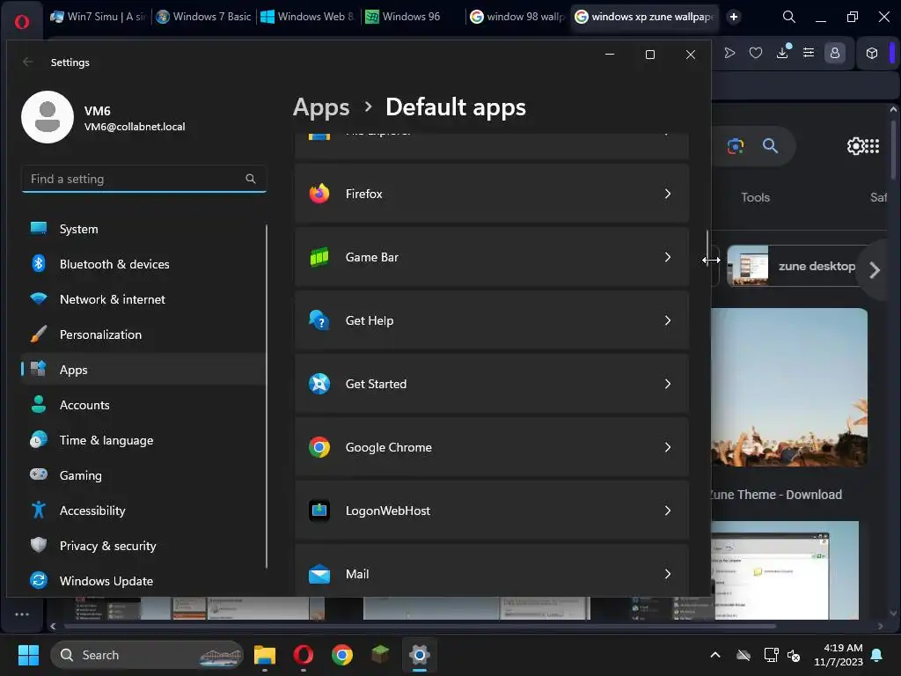
Task: Click the LogonWebHost app icon
Action: (x=319, y=511)
